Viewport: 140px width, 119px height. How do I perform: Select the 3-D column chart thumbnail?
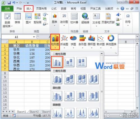94,79
